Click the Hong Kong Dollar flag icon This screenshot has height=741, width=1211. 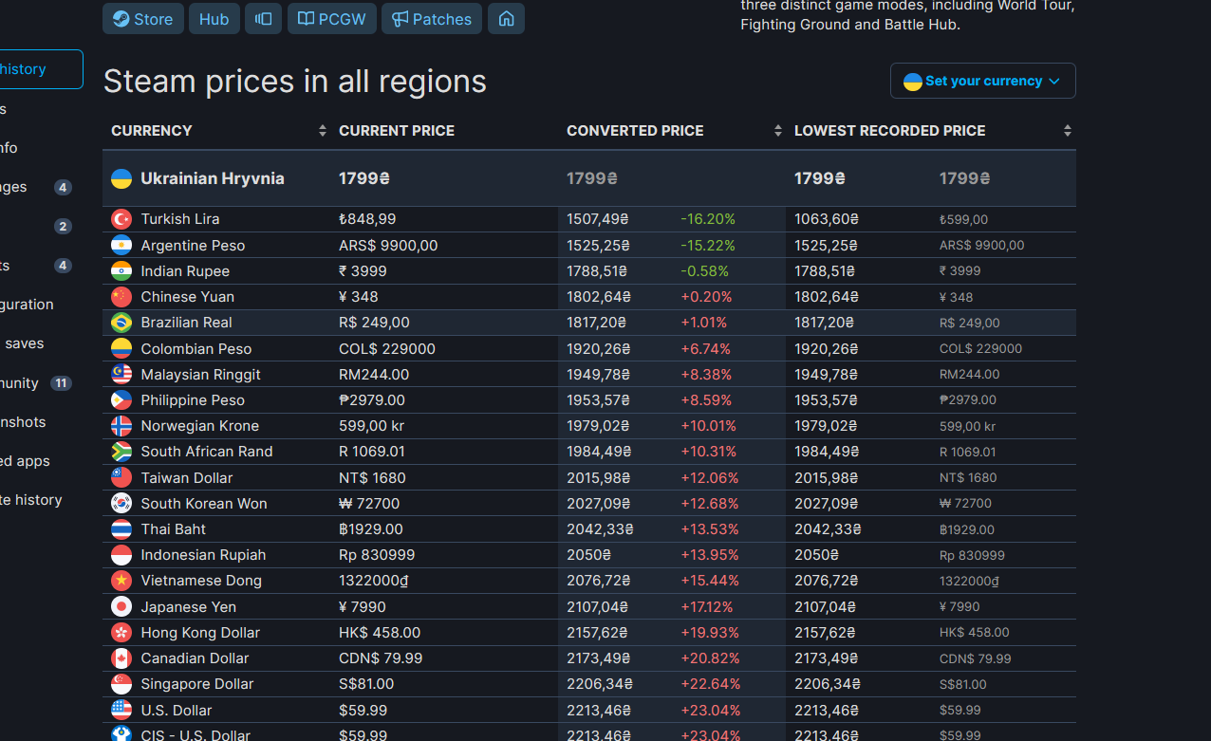pyautogui.click(x=121, y=632)
